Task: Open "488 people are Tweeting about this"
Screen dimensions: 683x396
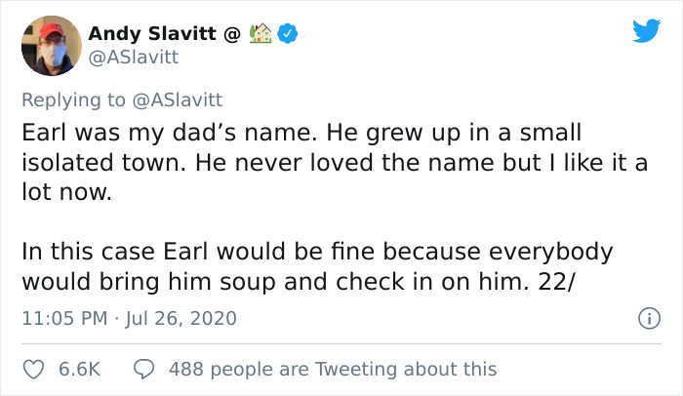Action: 332,369
